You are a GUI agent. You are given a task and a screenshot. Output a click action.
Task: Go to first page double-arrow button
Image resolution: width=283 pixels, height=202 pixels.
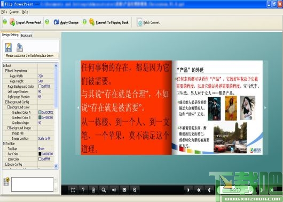point(199,190)
